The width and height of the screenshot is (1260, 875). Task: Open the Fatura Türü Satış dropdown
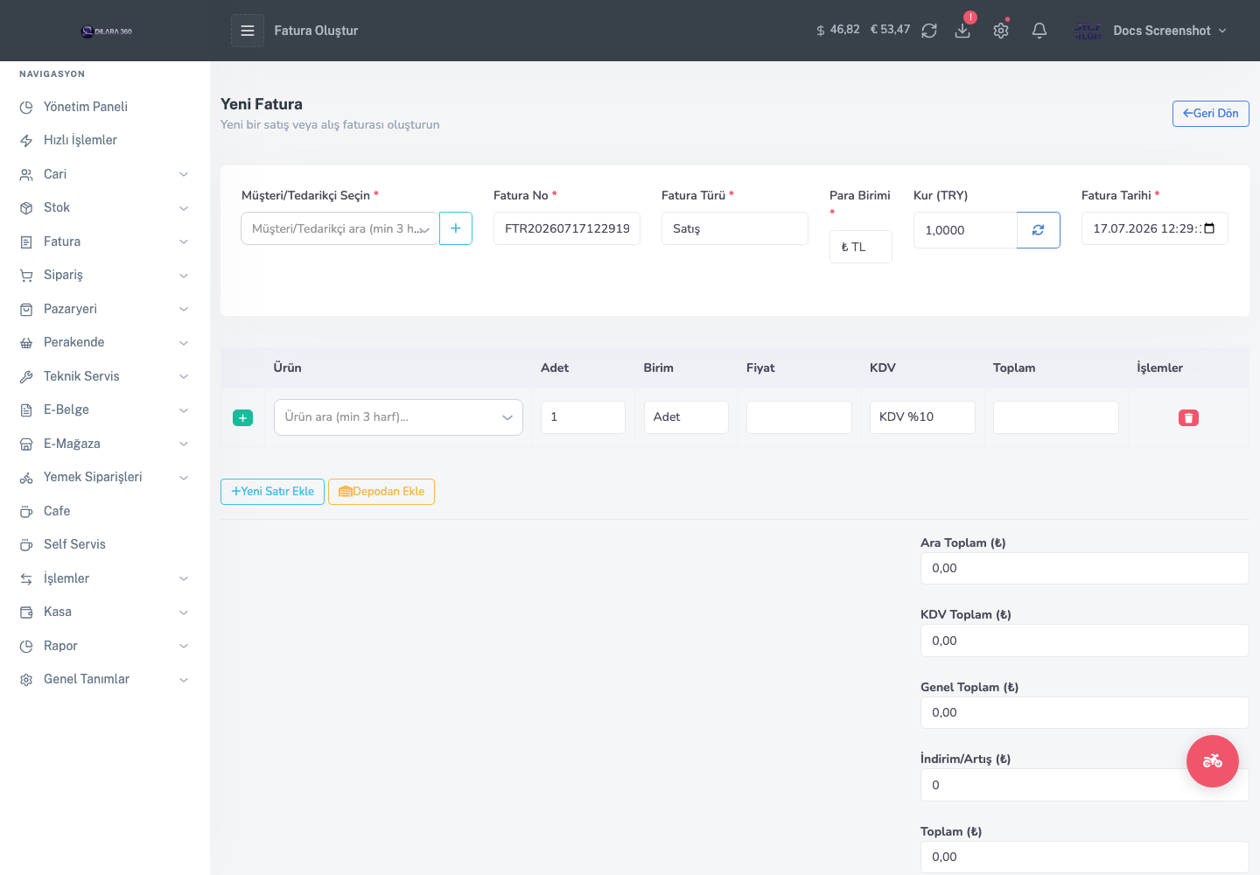coord(735,228)
